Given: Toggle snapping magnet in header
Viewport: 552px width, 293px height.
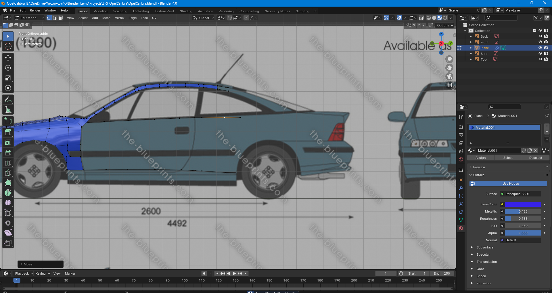Looking at the screenshot, I should (x=230, y=18).
